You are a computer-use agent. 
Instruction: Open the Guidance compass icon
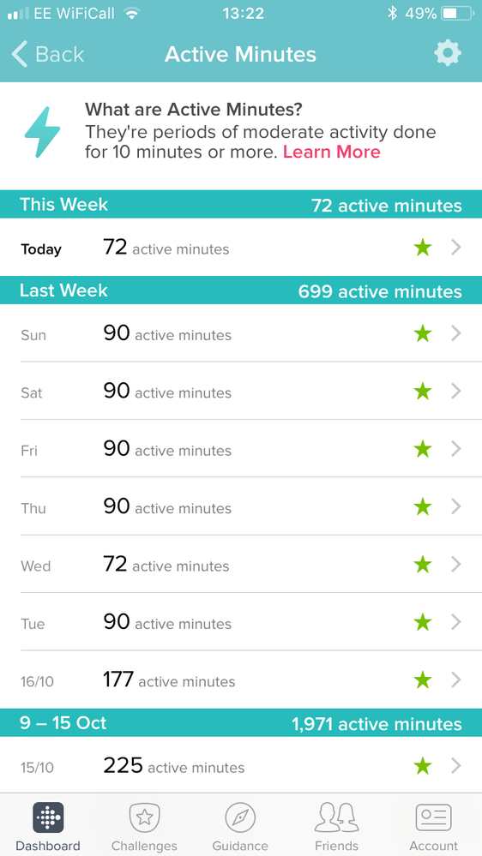[x=240, y=817]
